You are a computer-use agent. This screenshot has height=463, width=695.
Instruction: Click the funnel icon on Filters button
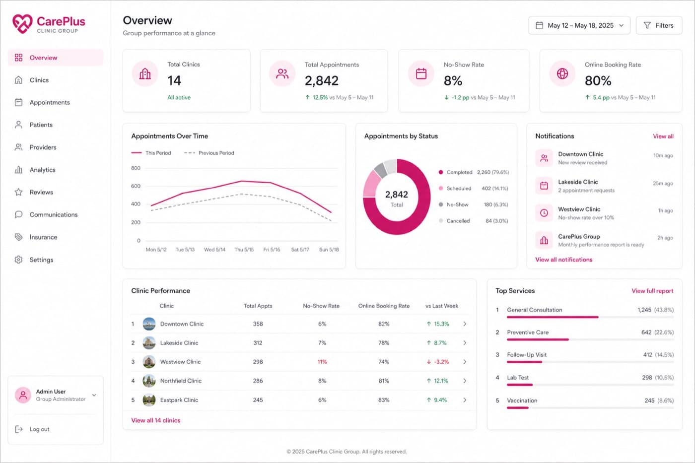pyautogui.click(x=647, y=25)
